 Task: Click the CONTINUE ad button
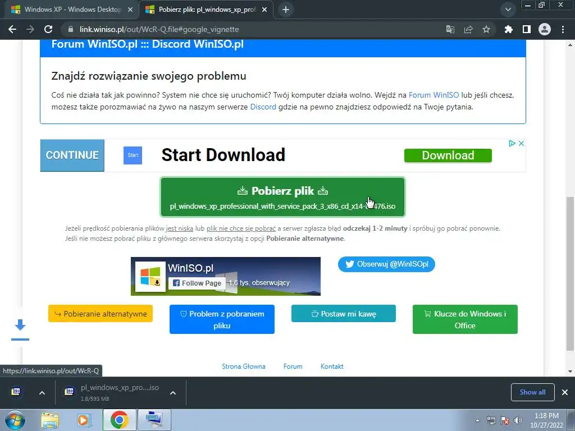[x=72, y=155]
